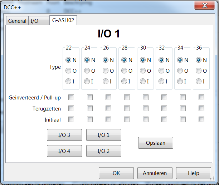
Task: Select type O for port 34
Action: (x=180, y=71)
